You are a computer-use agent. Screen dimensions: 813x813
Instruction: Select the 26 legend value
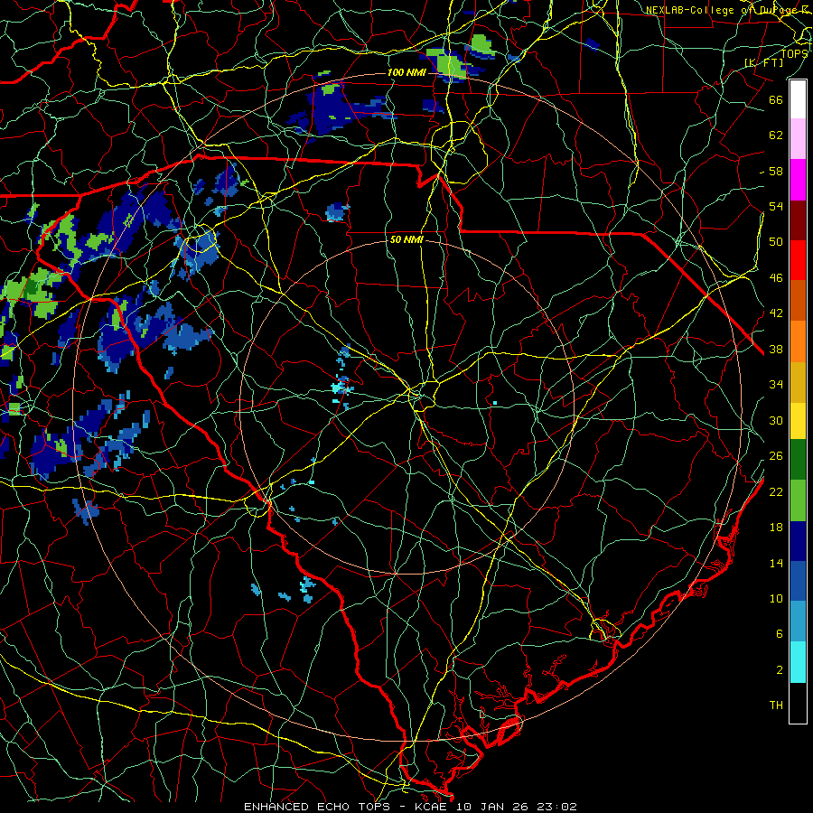click(x=776, y=456)
